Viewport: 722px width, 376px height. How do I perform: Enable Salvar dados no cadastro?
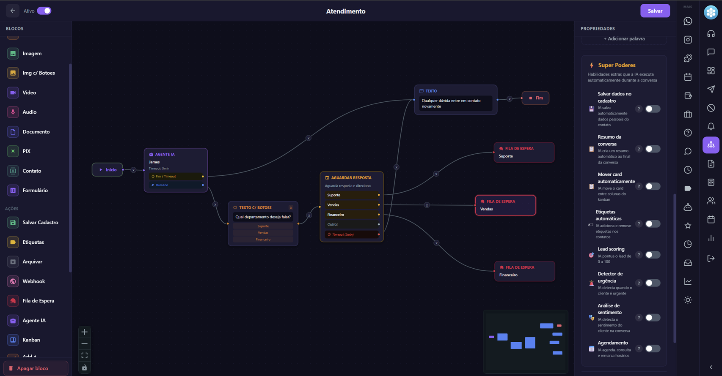coord(653,109)
